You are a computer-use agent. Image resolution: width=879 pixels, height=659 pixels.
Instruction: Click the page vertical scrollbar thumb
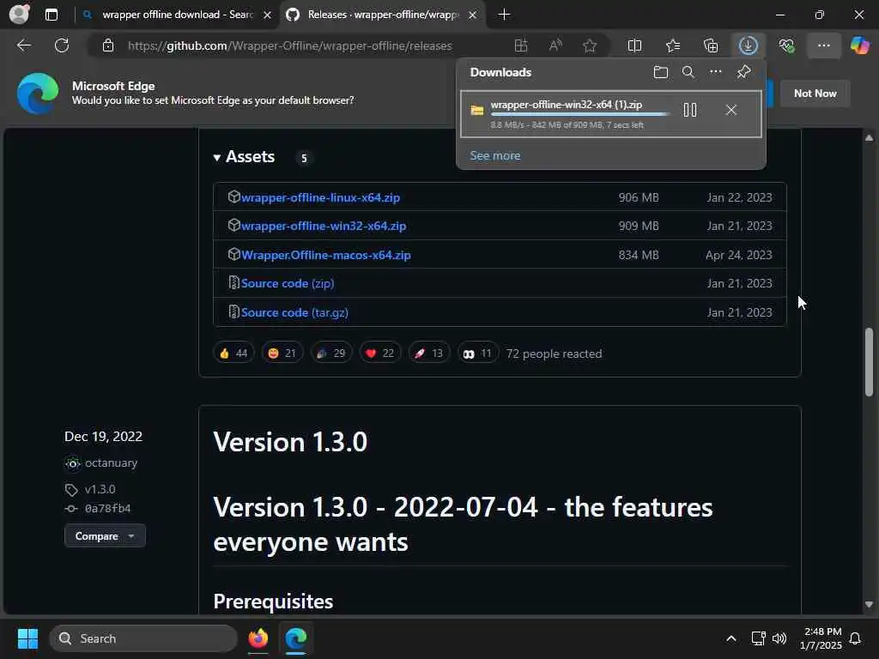[869, 362]
